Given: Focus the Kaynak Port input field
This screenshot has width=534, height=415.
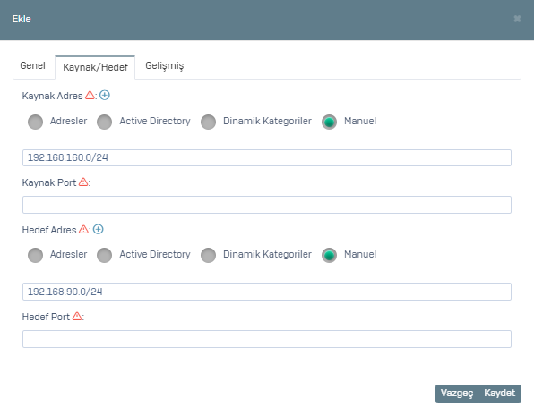Looking at the screenshot, I should (267, 205).
